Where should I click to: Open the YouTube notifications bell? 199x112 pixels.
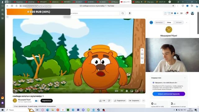[187, 13]
